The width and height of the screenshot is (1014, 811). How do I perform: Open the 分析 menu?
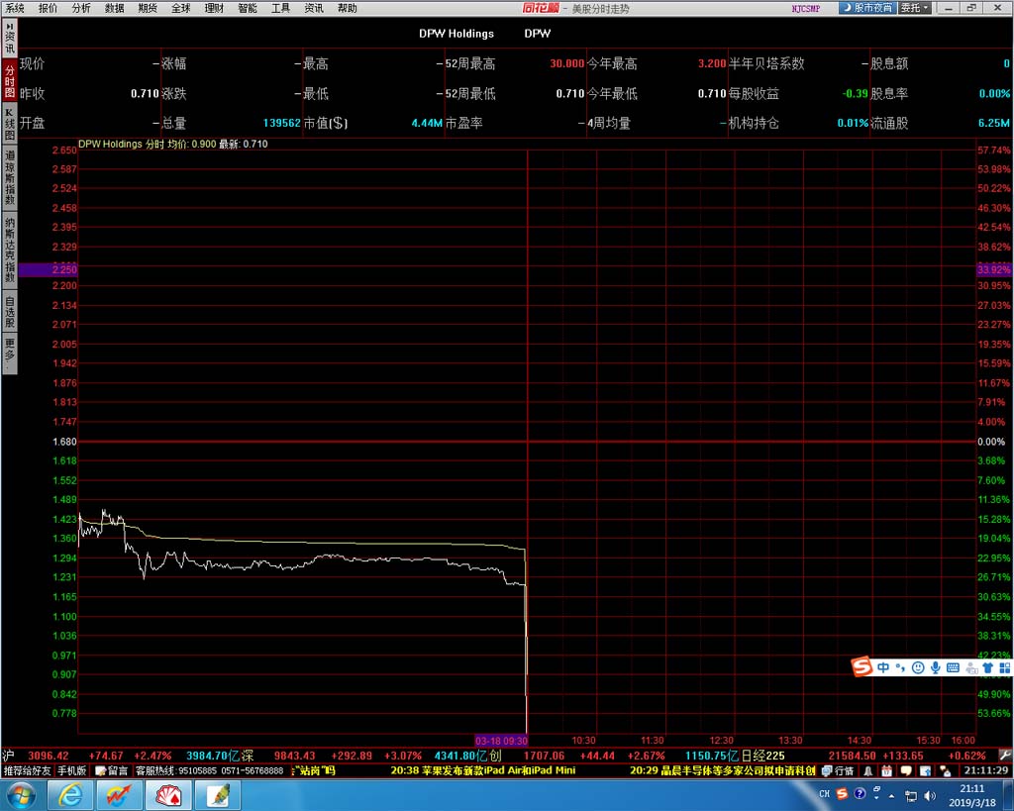[x=81, y=8]
